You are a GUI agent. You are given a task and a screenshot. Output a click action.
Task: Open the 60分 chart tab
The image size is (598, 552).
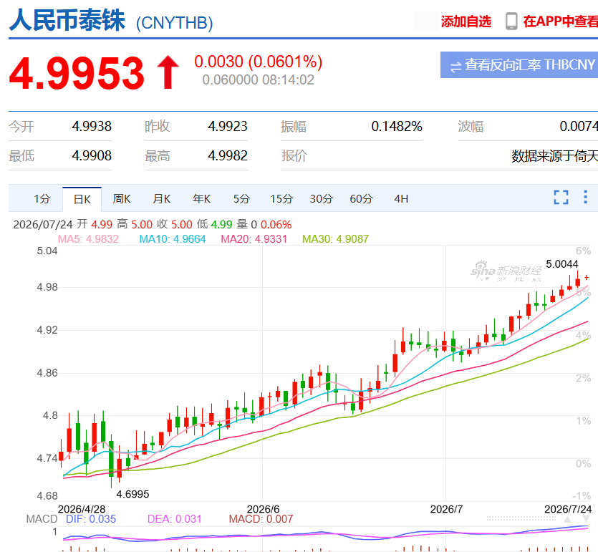coord(361,199)
